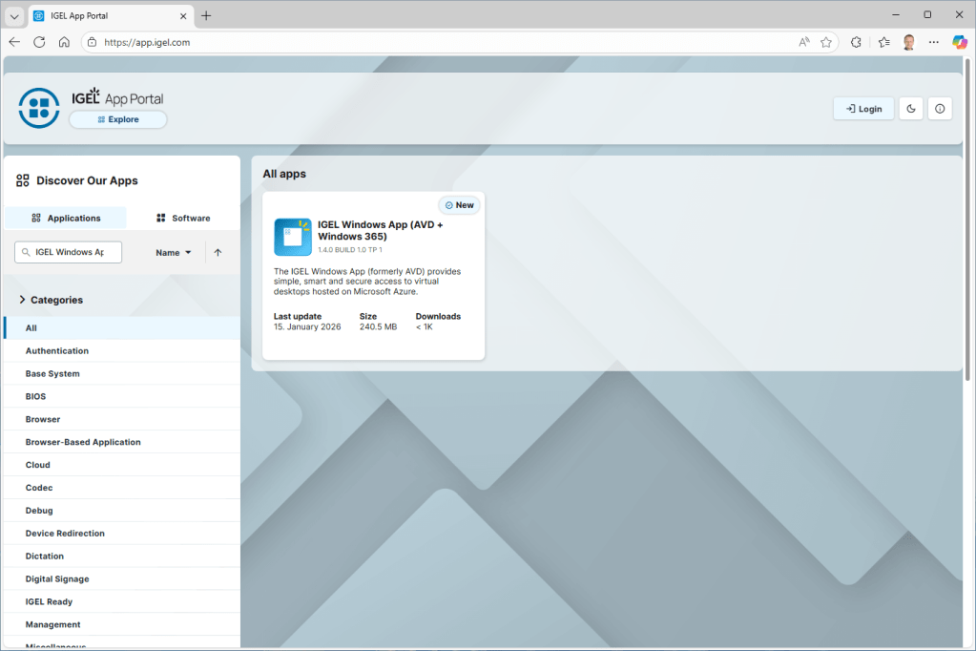976x651 pixels.
Task: Select the Authentication category
Action: pos(57,351)
